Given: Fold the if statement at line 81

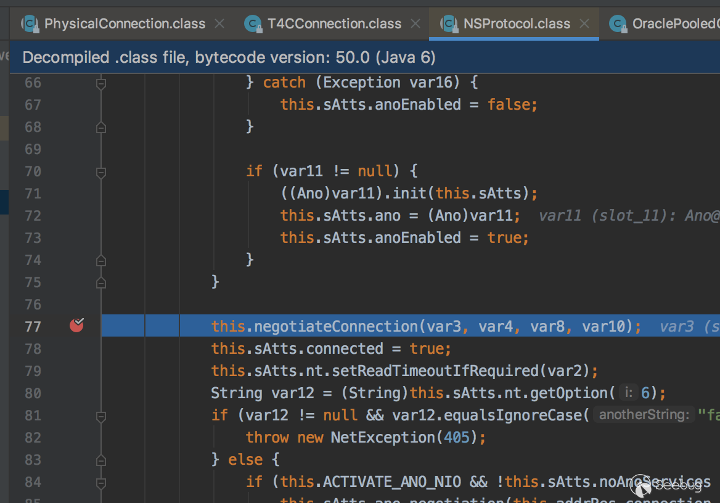Looking at the screenshot, I should [x=101, y=416].
